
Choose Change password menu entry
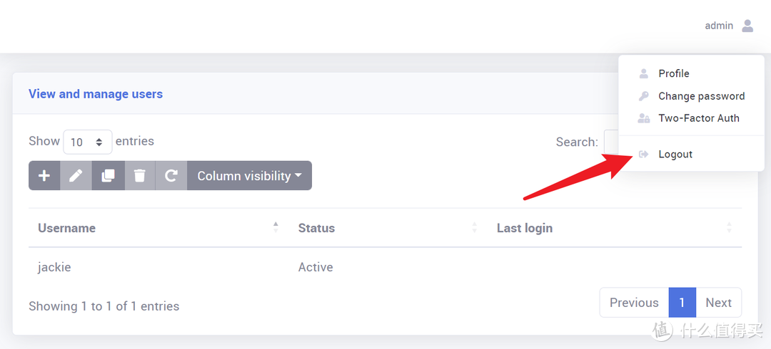[x=701, y=96]
